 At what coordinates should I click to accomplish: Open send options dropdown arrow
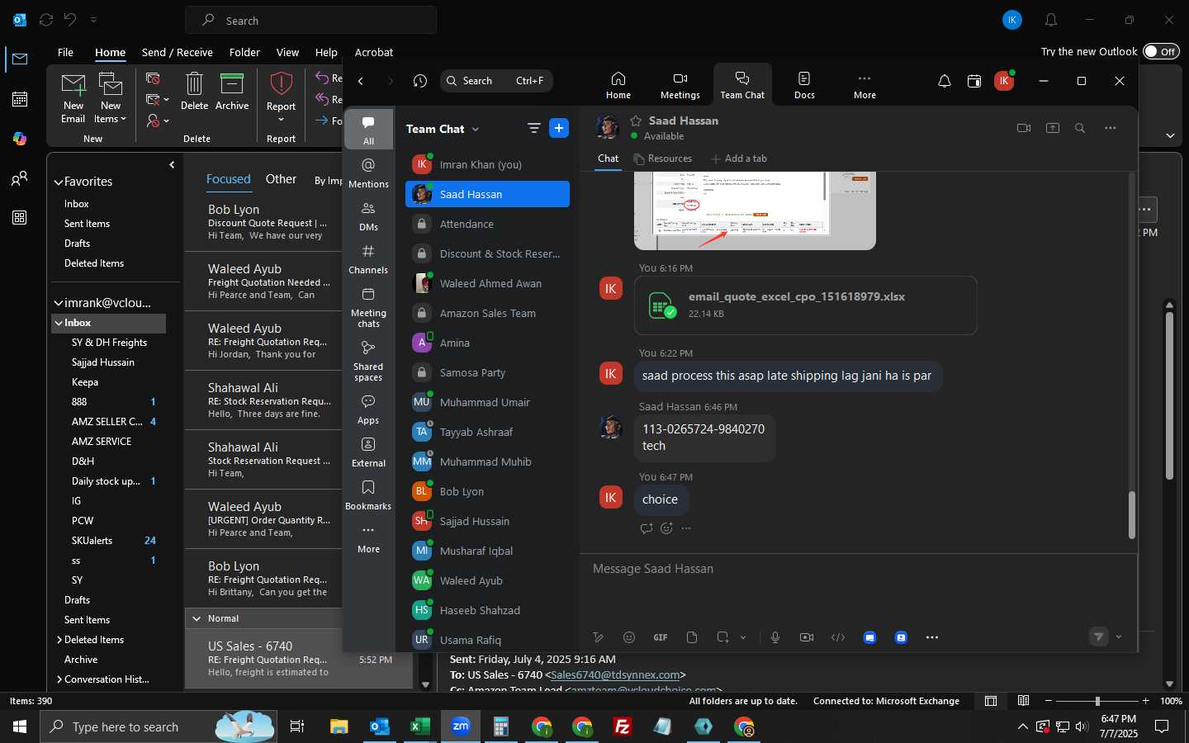pos(1119,637)
